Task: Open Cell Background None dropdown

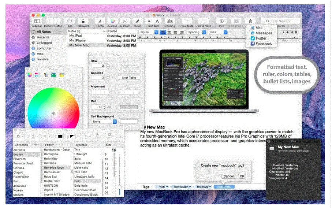Action: (x=104, y=122)
